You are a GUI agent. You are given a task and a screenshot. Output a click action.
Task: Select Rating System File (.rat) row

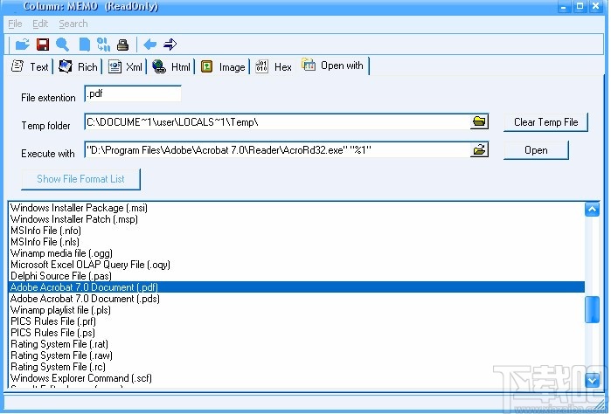pyautogui.click(x=296, y=344)
